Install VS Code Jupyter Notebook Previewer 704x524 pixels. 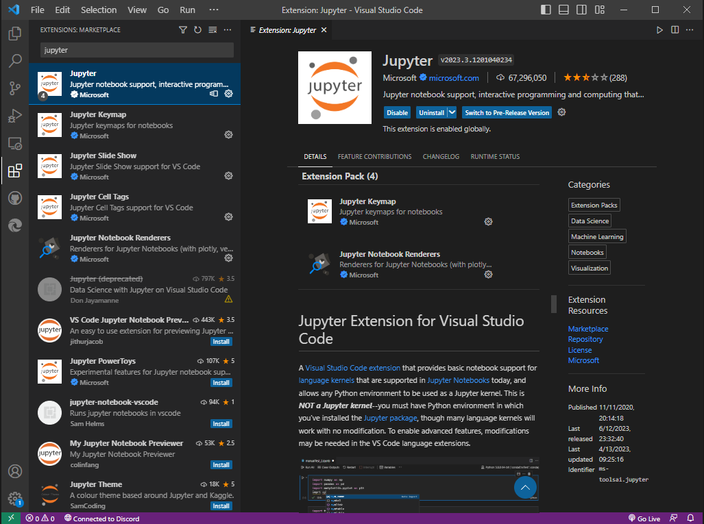coord(221,341)
